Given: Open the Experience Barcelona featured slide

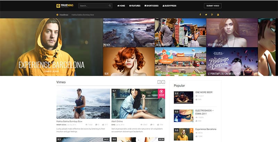Looking at the screenshot, I should point(51,47).
